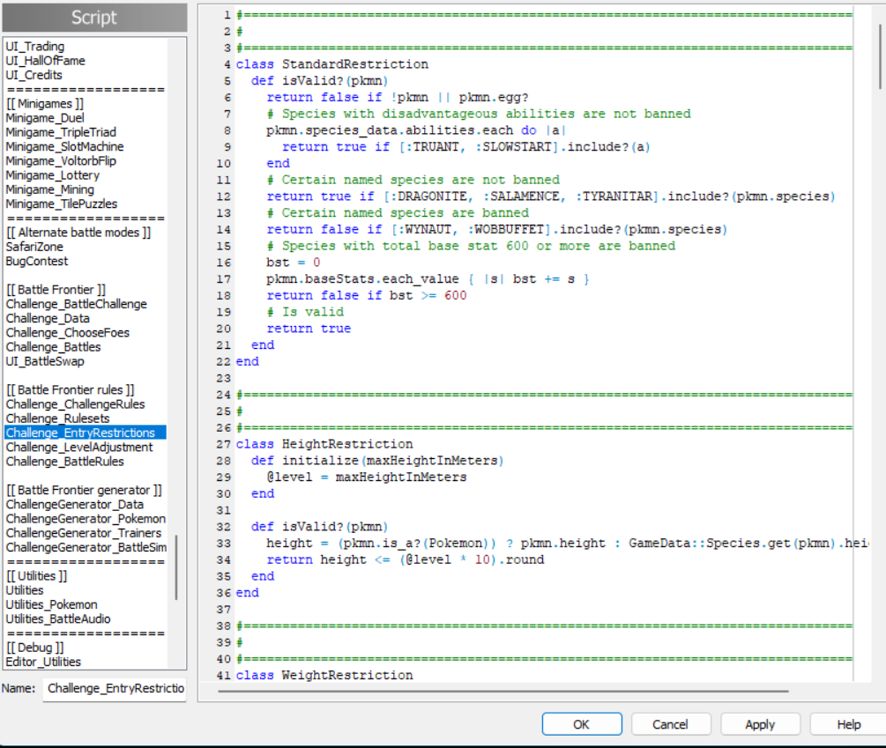
Task: Click the Script panel title header
Action: coord(94,18)
